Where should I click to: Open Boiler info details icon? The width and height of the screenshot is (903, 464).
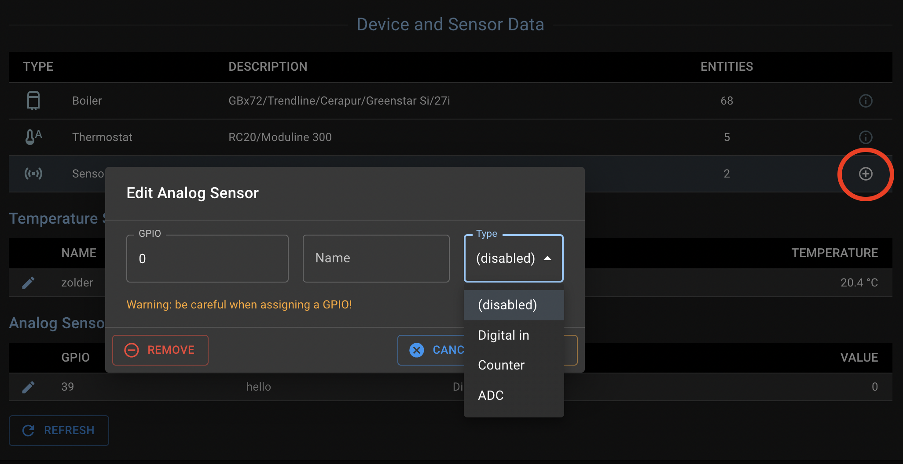(865, 101)
